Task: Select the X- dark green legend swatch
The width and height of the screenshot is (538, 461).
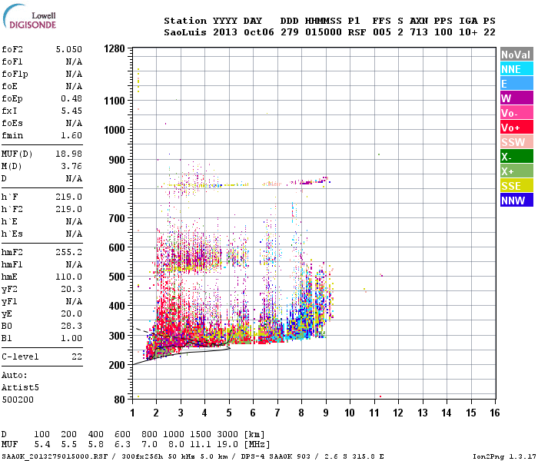Action: pyautogui.click(x=516, y=157)
